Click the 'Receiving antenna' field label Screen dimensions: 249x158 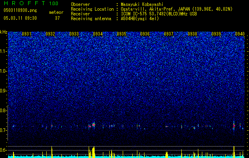click(x=91, y=19)
